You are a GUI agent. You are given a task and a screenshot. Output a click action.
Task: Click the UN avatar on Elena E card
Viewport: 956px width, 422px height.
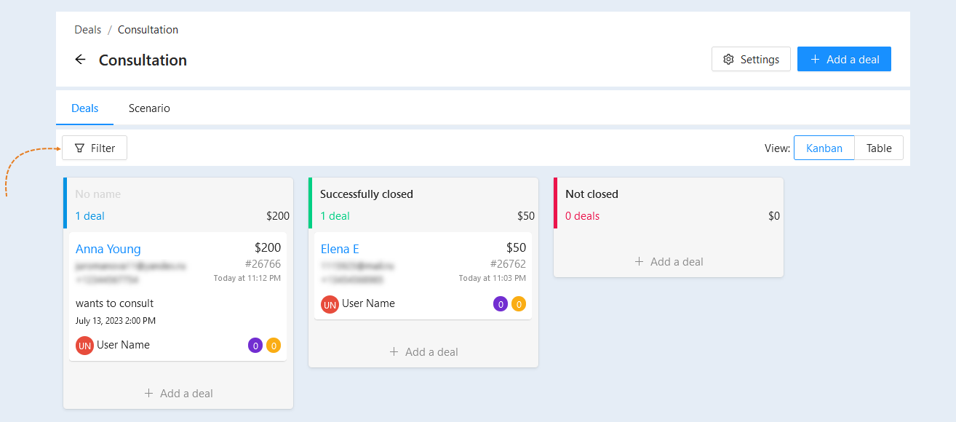pyautogui.click(x=330, y=304)
